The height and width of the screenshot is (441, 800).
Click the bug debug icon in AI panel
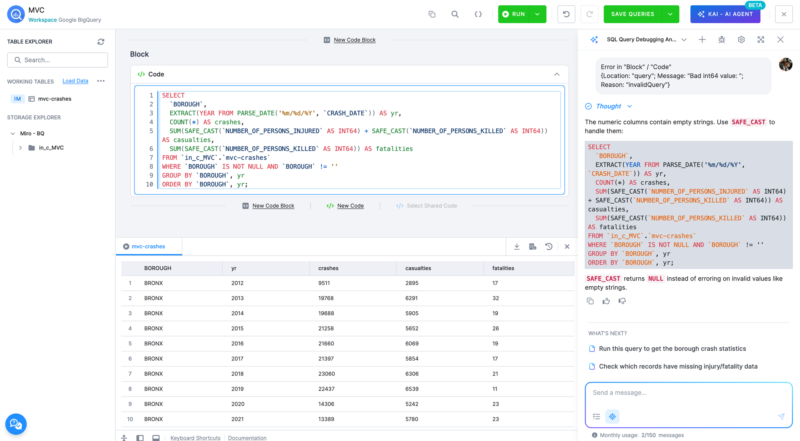(x=722, y=40)
